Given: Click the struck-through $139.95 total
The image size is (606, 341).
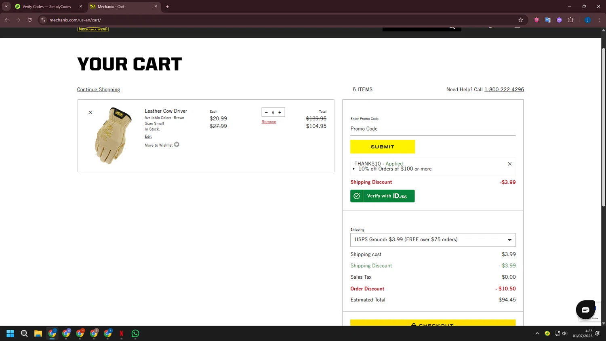Looking at the screenshot, I should pos(316,118).
